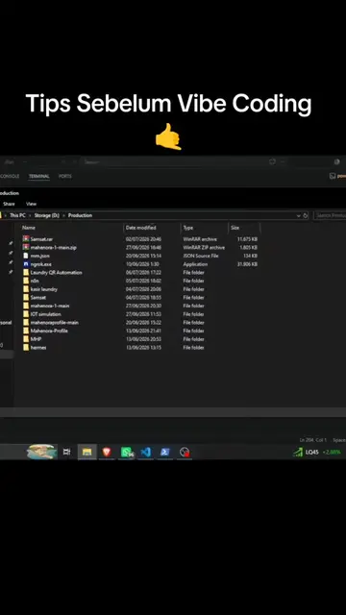Select the Mahenora-Profile folder name
The height and width of the screenshot is (615, 346).
(49, 331)
